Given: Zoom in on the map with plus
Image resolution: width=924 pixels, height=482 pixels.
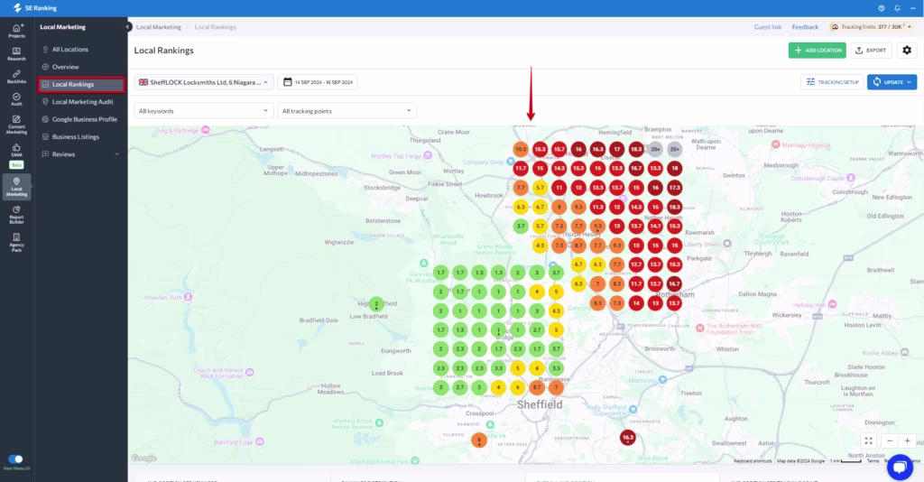Looking at the screenshot, I should [908, 440].
